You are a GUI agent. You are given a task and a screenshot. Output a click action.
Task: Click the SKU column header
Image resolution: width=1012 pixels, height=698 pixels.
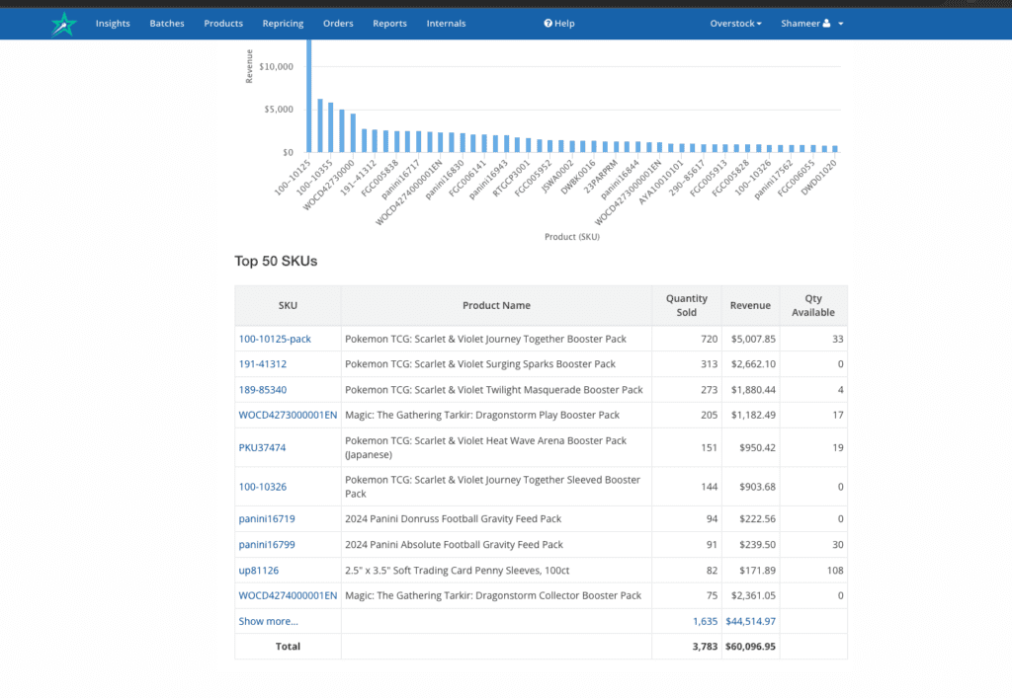click(288, 305)
